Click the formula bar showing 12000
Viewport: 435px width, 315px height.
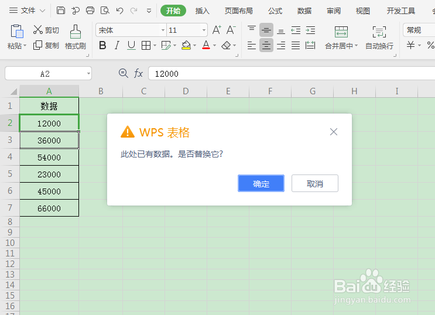pos(292,74)
